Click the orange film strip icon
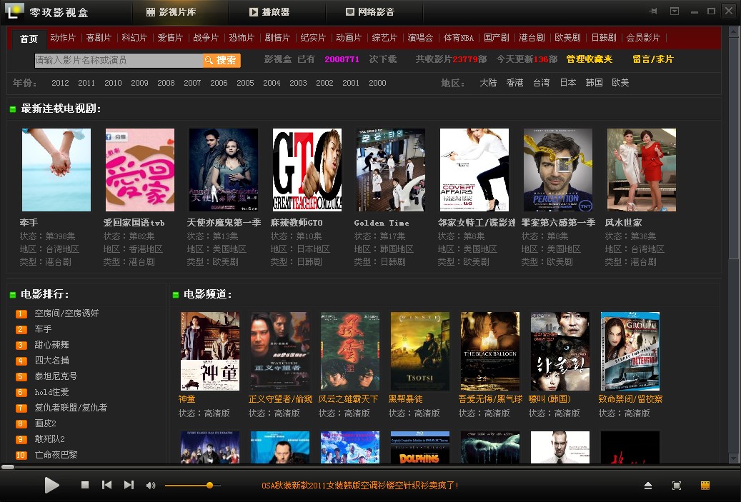Screen dimensions: 741x502 point(705,486)
